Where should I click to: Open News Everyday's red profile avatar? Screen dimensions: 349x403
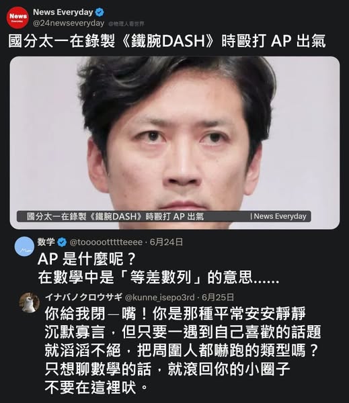[17, 17]
